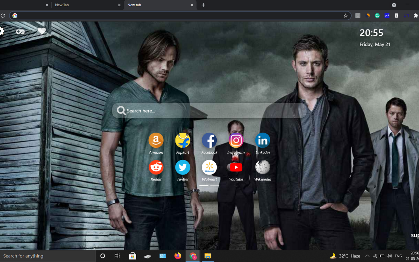
Task: Click the game controller icon
Action: click(x=20, y=31)
